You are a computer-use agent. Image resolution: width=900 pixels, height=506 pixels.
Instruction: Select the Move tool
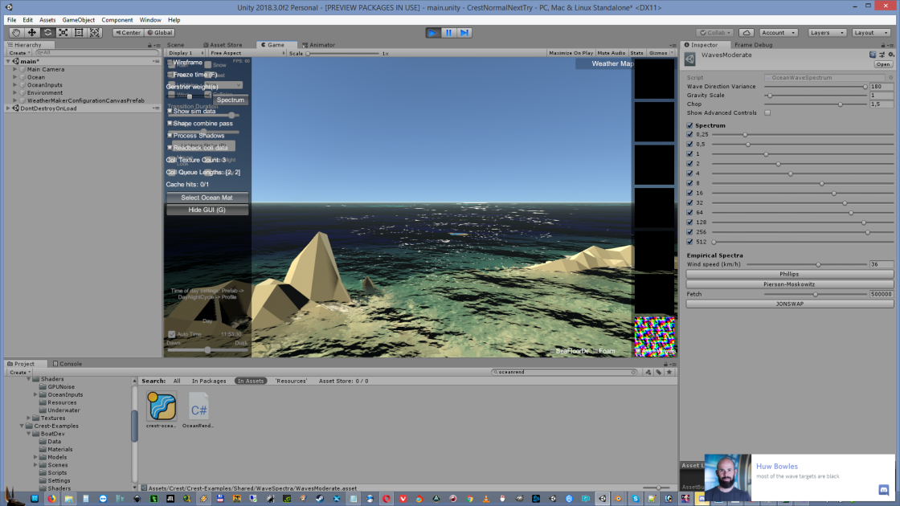click(32, 33)
